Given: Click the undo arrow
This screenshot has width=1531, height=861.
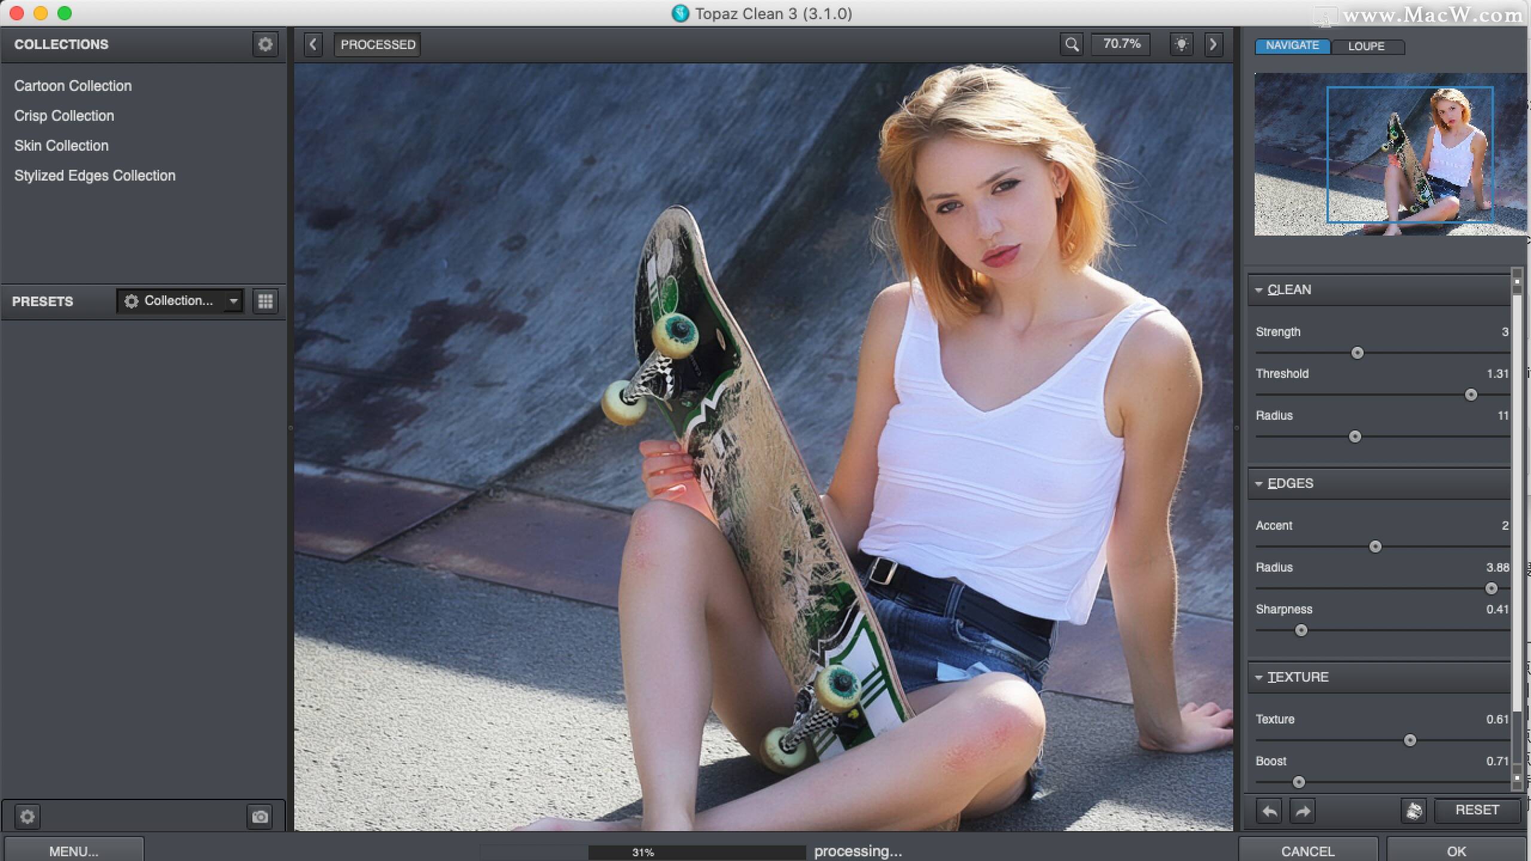Looking at the screenshot, I should [x=1269, y=811].
